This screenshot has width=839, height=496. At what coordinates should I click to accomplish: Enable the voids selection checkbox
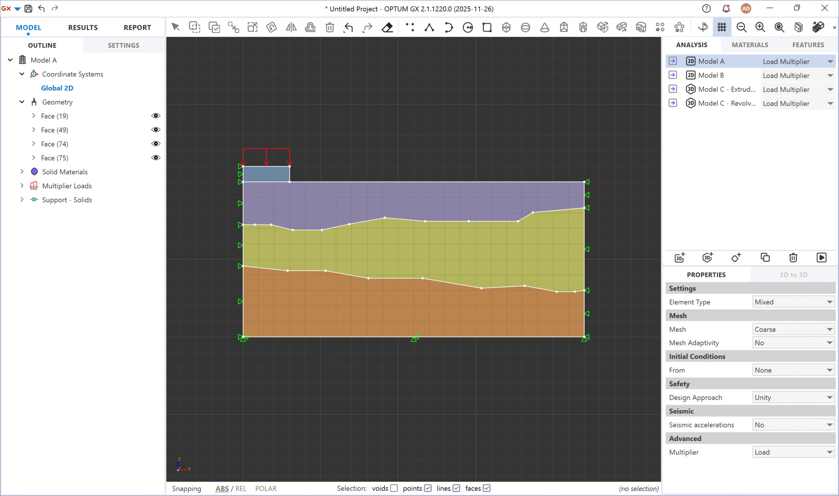(x=394, y=488)
